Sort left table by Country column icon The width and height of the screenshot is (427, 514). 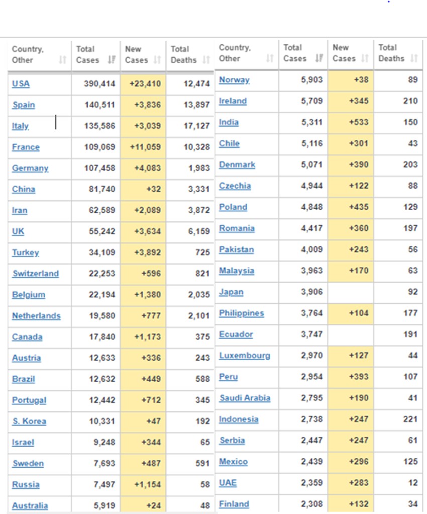(x=62, y=60)
